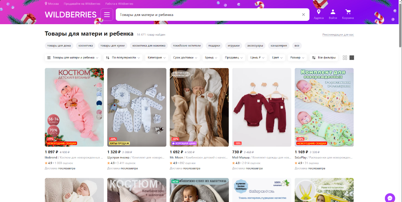
Task: Clear the search field with X icon
Action: (303, 15)
